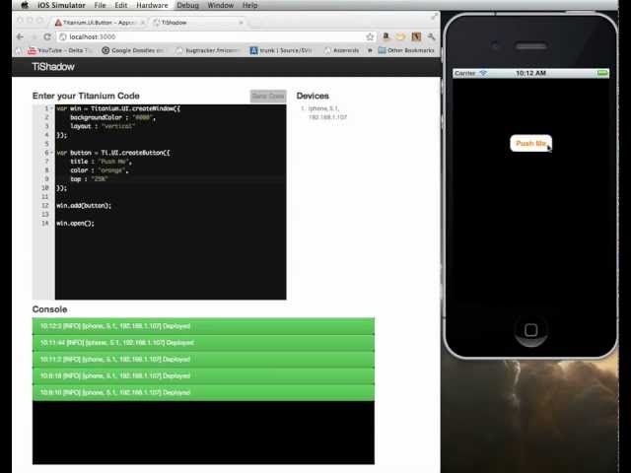Open the Google Doodles bookmark
The image size is (631, 473).
pyautogui.click(x=133, y=50)
